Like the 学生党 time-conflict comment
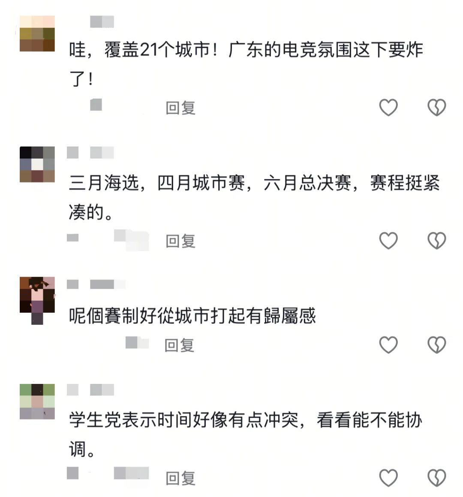This screenshot has width=463, height=497. click(388, 477)
